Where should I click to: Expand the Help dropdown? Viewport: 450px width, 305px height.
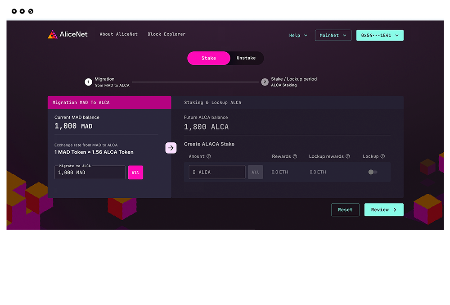pyautogui.click(x=298, y=36)
